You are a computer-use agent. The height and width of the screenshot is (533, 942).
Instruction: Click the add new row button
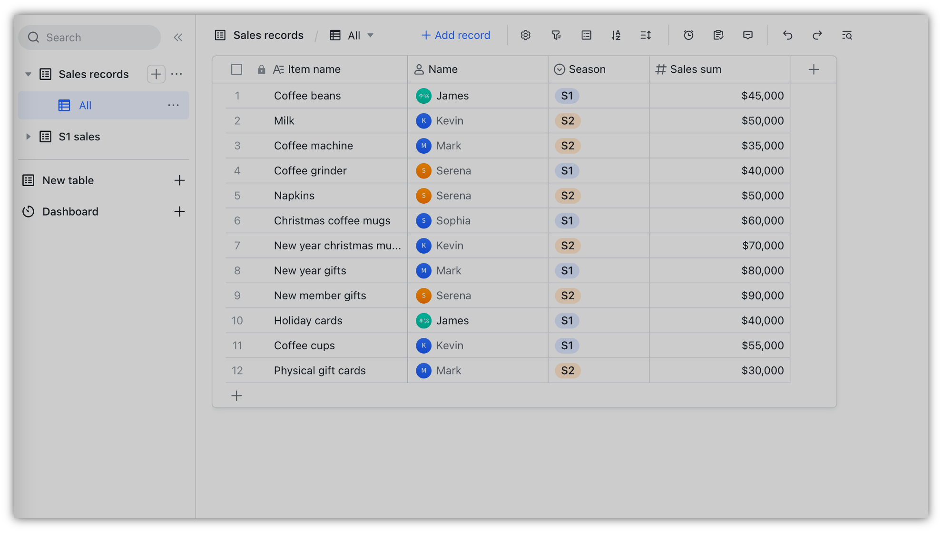click(x=237, y=395)
